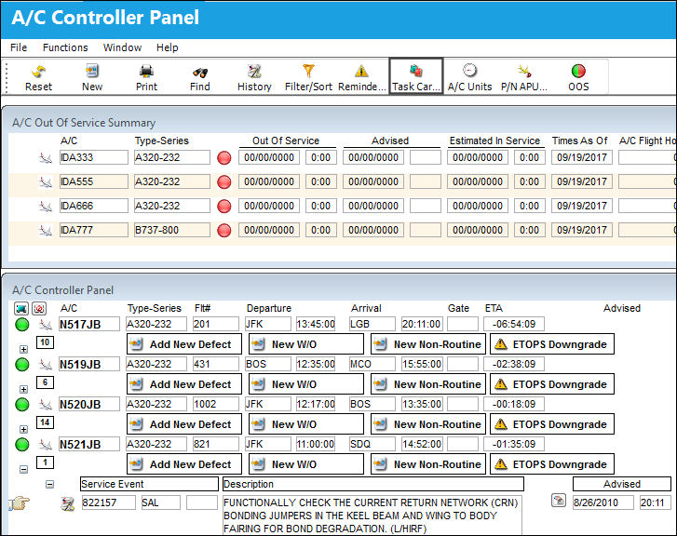Click the A/C field showing IDA333
Image resolution: width=677 pixels, height=536 pixels.
point(94,157)
